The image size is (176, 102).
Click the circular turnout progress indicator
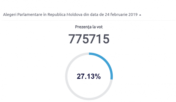(89, 76)
